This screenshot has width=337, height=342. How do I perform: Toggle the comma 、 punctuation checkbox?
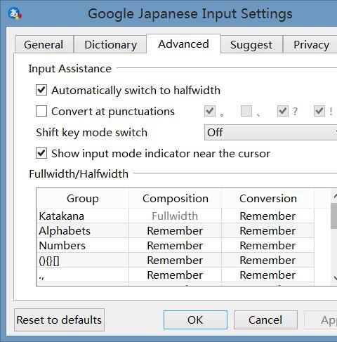[246, 111]
